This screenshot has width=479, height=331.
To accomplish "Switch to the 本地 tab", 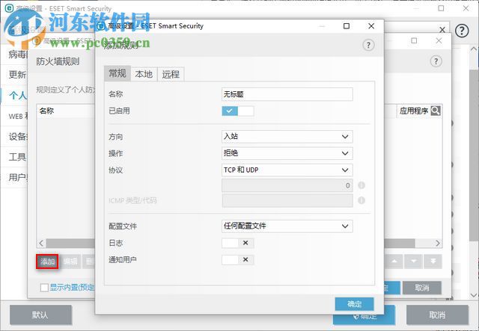I will [144, 74].
